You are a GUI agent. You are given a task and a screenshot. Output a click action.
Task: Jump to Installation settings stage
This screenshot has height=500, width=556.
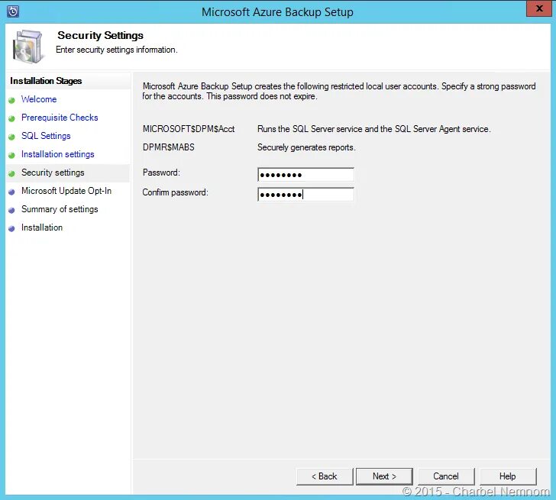(58, 154)
